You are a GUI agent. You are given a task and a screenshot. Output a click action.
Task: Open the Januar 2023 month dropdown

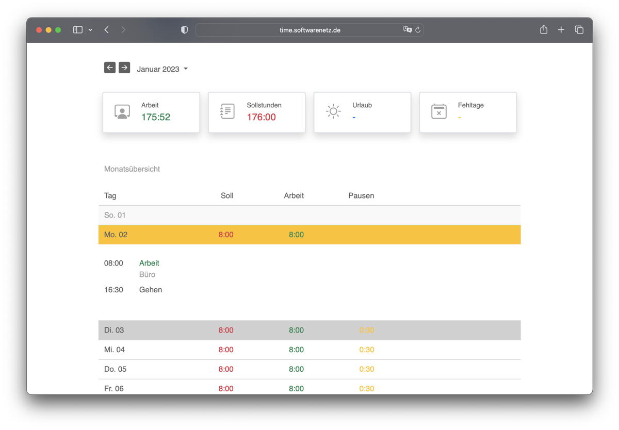(x=162, y=69)
